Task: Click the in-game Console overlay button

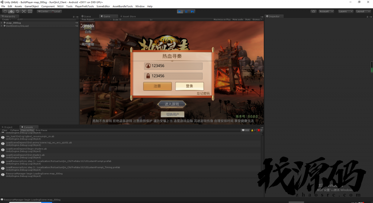Action: [x=87, y=26]
